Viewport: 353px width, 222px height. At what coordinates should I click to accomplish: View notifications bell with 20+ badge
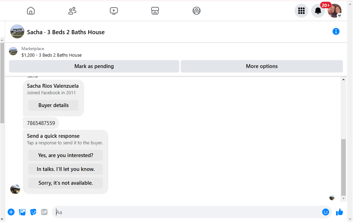coord(318,11)
